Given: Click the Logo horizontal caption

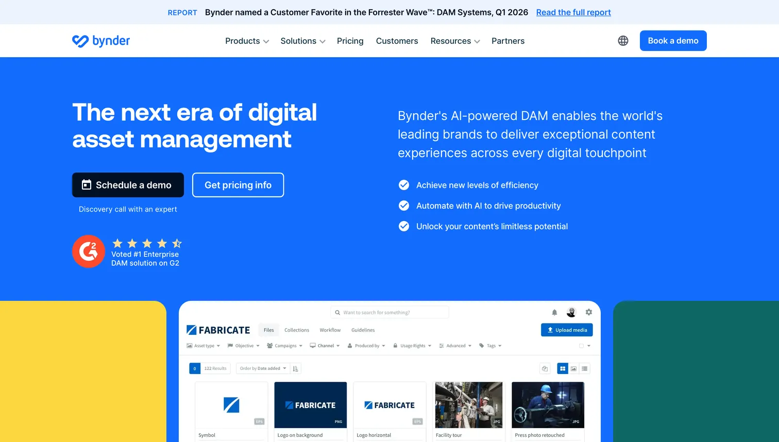Looking at the screenshot, I should [374, 435].
